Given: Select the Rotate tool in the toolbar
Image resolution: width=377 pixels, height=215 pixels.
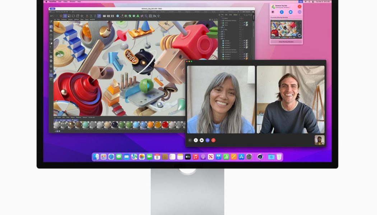Looking at the screenshot, I should [73, 15].
